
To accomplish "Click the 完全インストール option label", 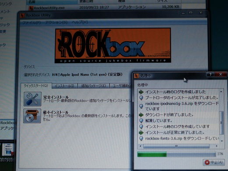I will click(56, 97).
